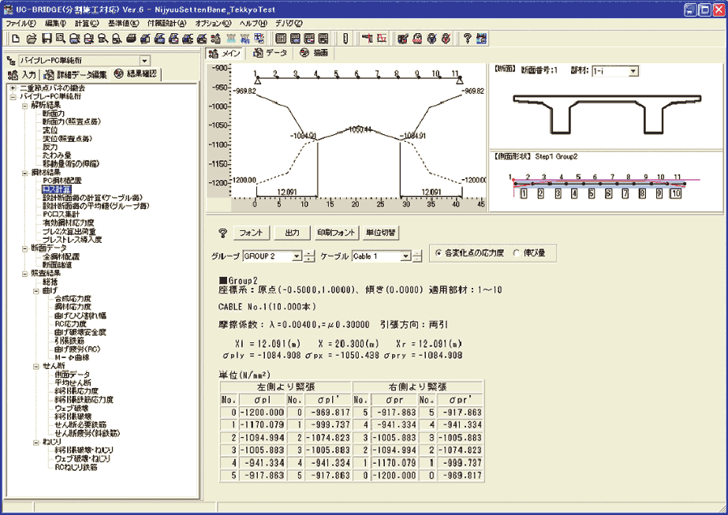728x515 pixels.
Task: Open the バイブレ-PC単純桁 model dropdown
Action: tap(145, 61)
